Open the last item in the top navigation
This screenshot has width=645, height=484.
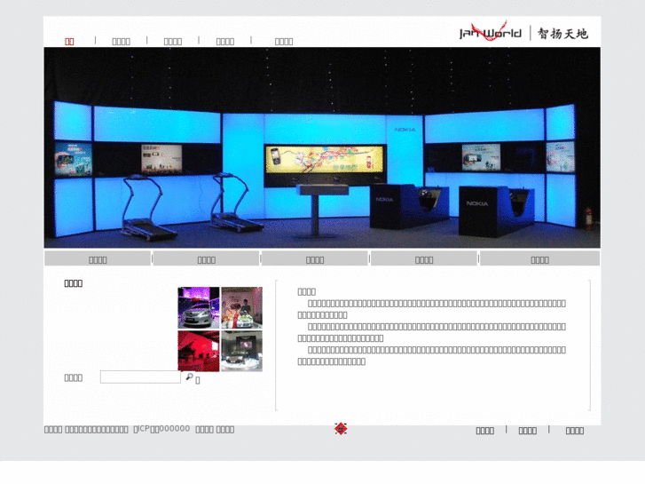point(284,42)
